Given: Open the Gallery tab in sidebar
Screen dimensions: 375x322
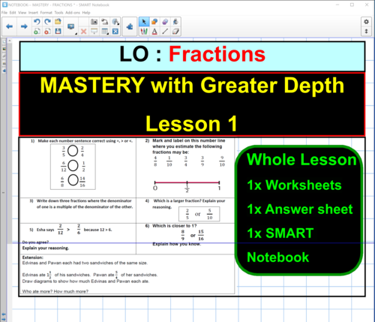Looking at the screenshot, I should [4, 49].
